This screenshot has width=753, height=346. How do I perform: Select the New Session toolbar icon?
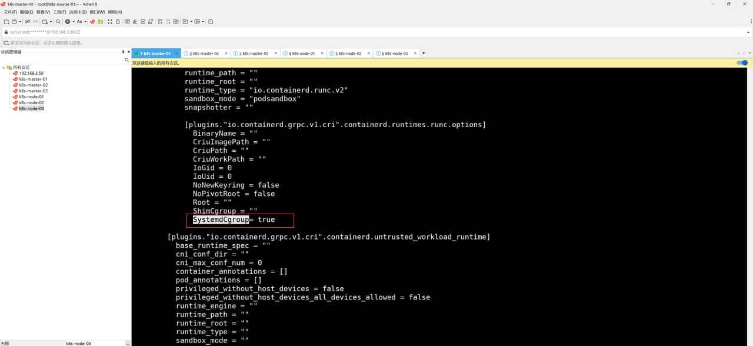[x=7, y=22]
